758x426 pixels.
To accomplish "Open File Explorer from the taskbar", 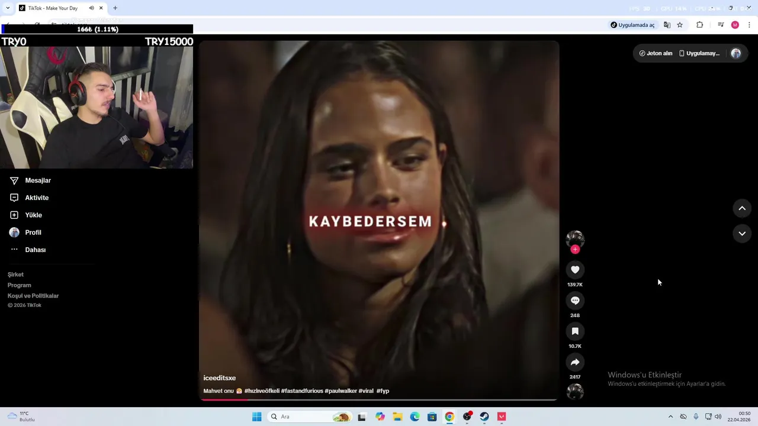I will pos(397,417).
